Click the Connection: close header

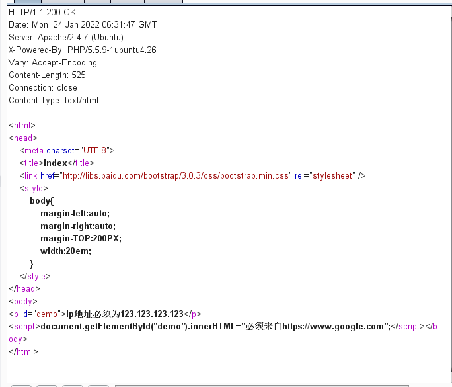(x=43, y=88)
